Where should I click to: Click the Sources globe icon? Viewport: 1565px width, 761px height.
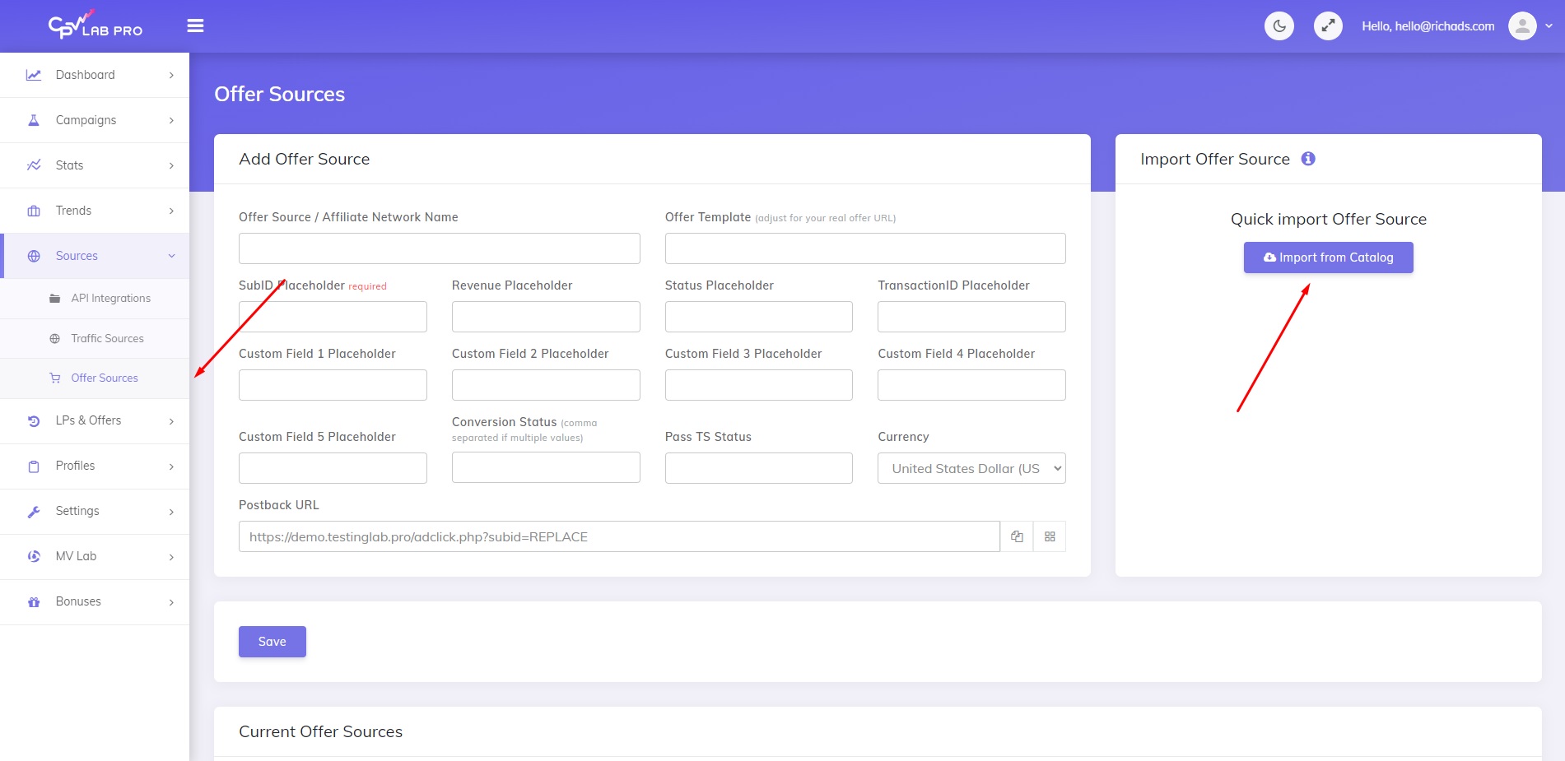[34, 256]
